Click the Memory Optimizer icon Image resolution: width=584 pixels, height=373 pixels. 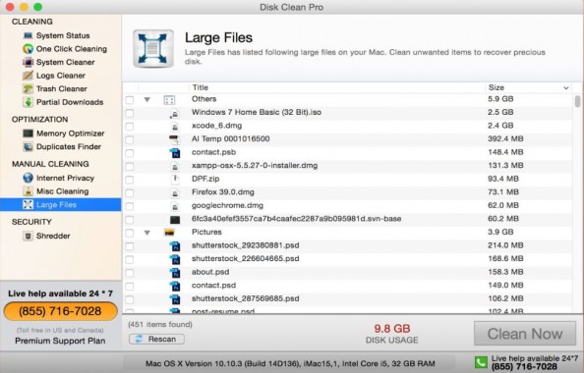tap(28, 133)
